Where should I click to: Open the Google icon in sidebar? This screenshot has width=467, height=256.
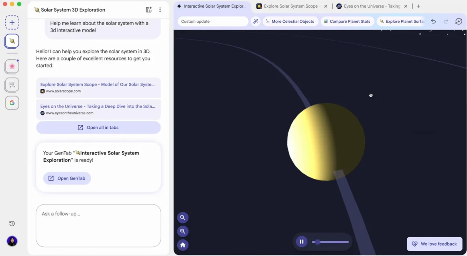tap(12, 103)
